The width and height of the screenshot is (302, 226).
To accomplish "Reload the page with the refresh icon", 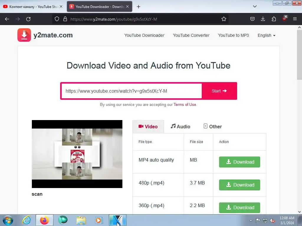I will tap(28, 19).
